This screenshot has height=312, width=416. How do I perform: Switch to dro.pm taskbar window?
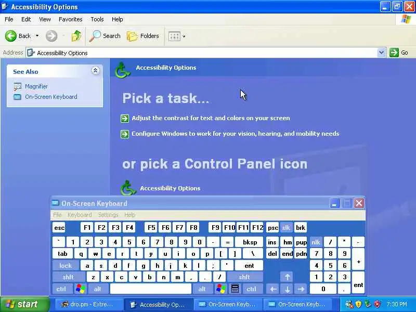click(x=89, y=304)
